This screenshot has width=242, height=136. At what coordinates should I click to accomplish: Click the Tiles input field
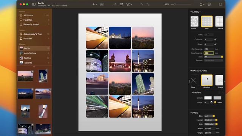tap(209, 35)
